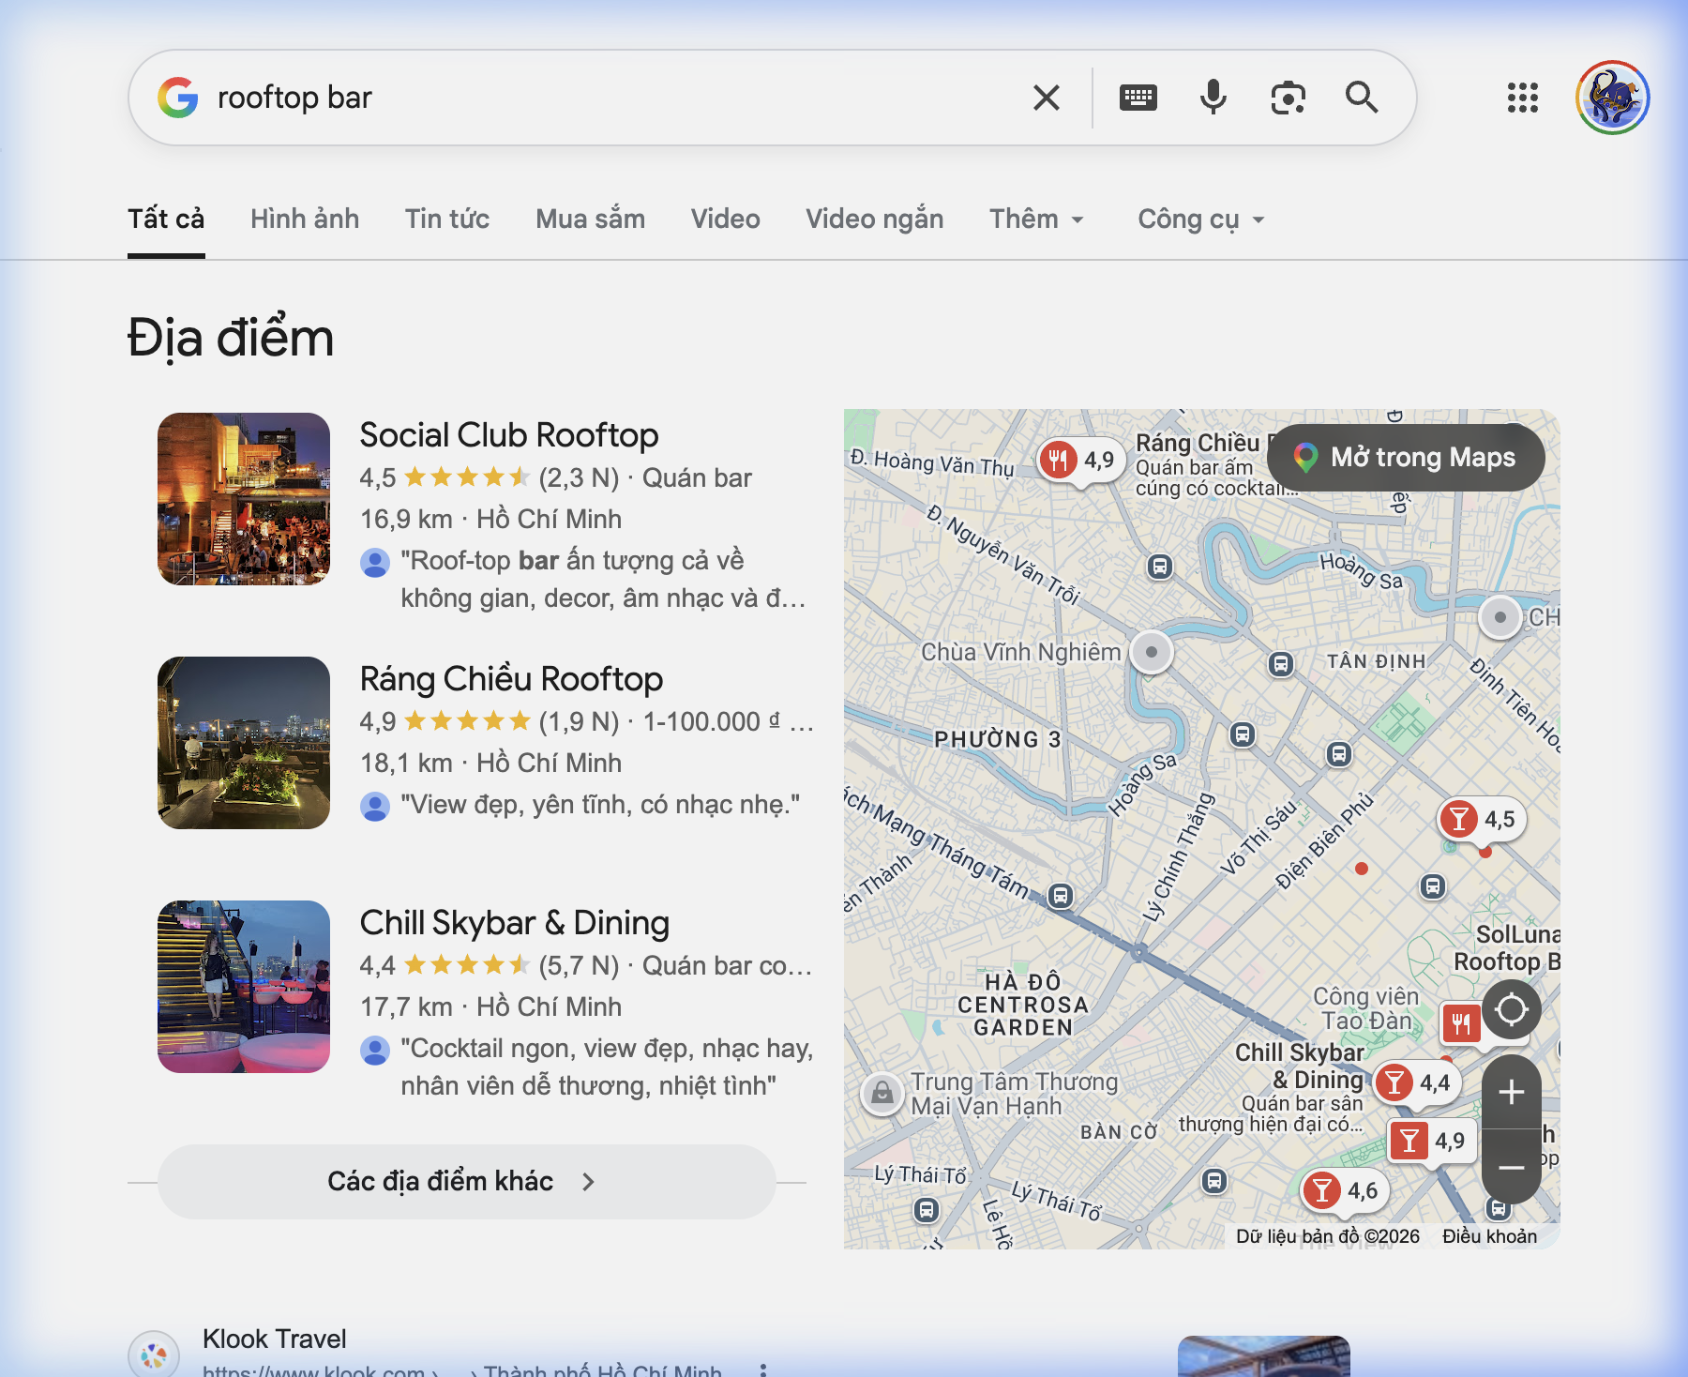Click the Địa điểm section heading
1688x1377 pixels.
[x=231, y=338]
